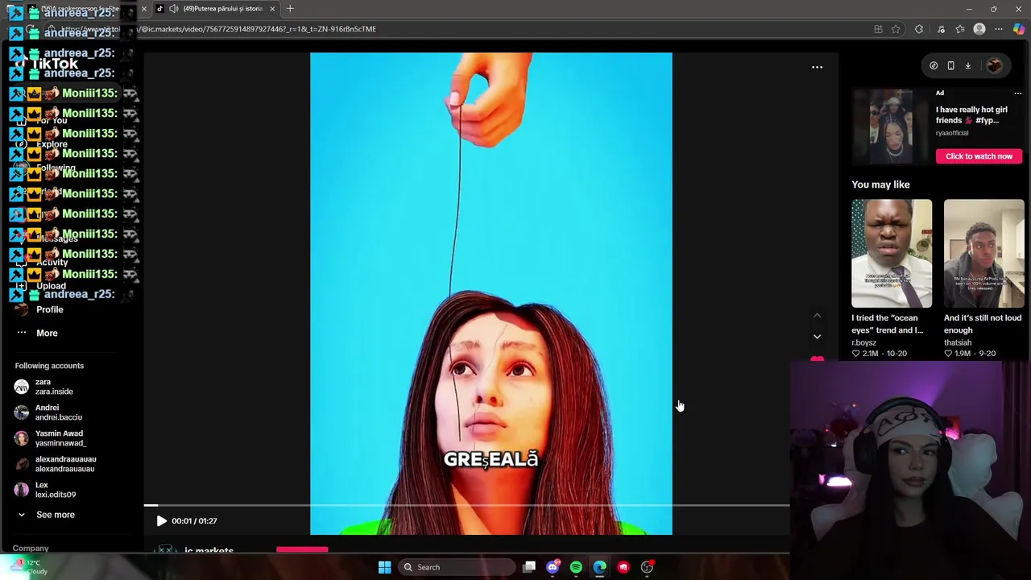
Task: Click the 'Click to watch now' ad button
Action: tap(979, 156)
